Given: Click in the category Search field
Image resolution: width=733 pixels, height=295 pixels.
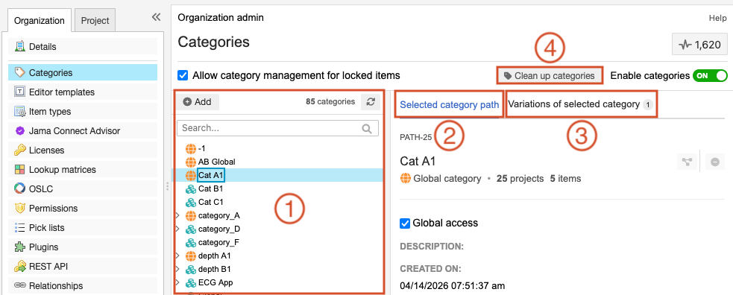Looking at the screenshot, I should click(x=277, y=128).
